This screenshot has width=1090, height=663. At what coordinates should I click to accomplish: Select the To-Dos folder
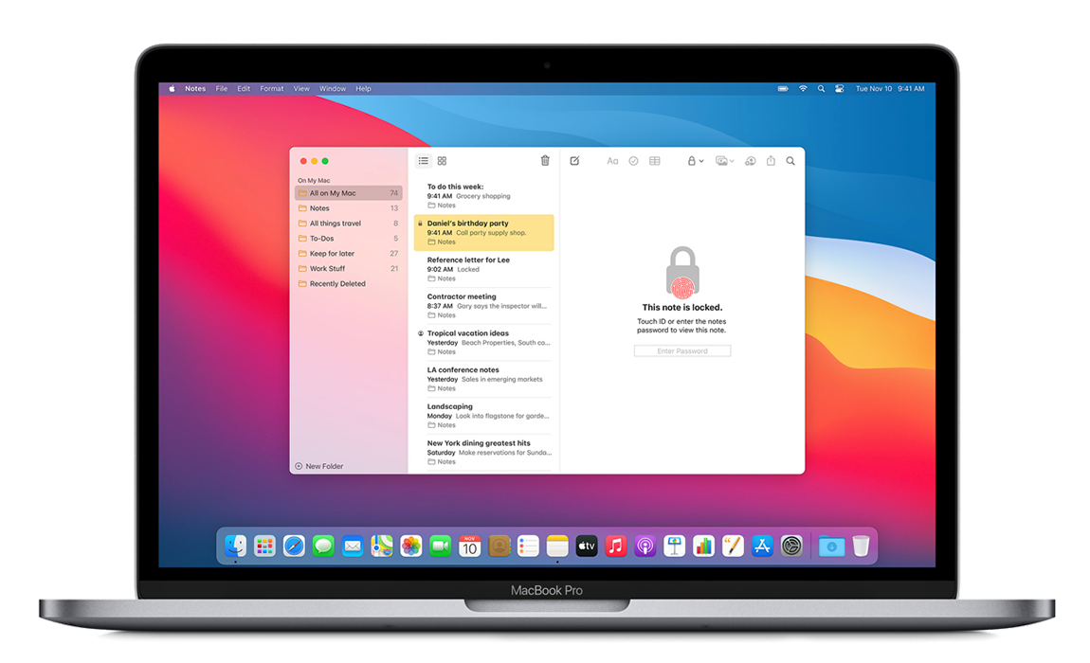348,239
